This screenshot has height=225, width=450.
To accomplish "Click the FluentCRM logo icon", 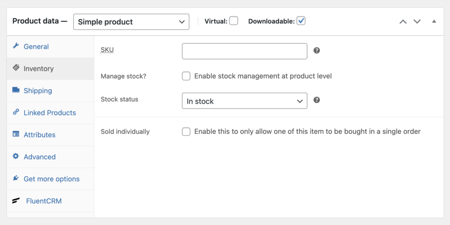I will click(x=16, y=201).
